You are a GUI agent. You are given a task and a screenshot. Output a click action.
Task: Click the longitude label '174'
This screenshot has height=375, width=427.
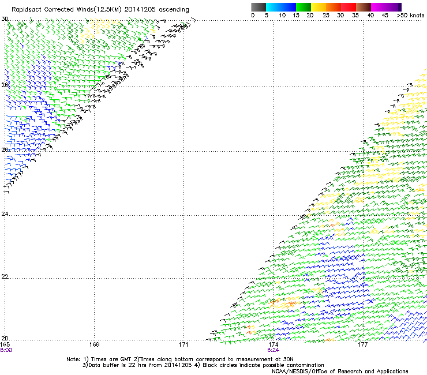(x=273, y=344)
